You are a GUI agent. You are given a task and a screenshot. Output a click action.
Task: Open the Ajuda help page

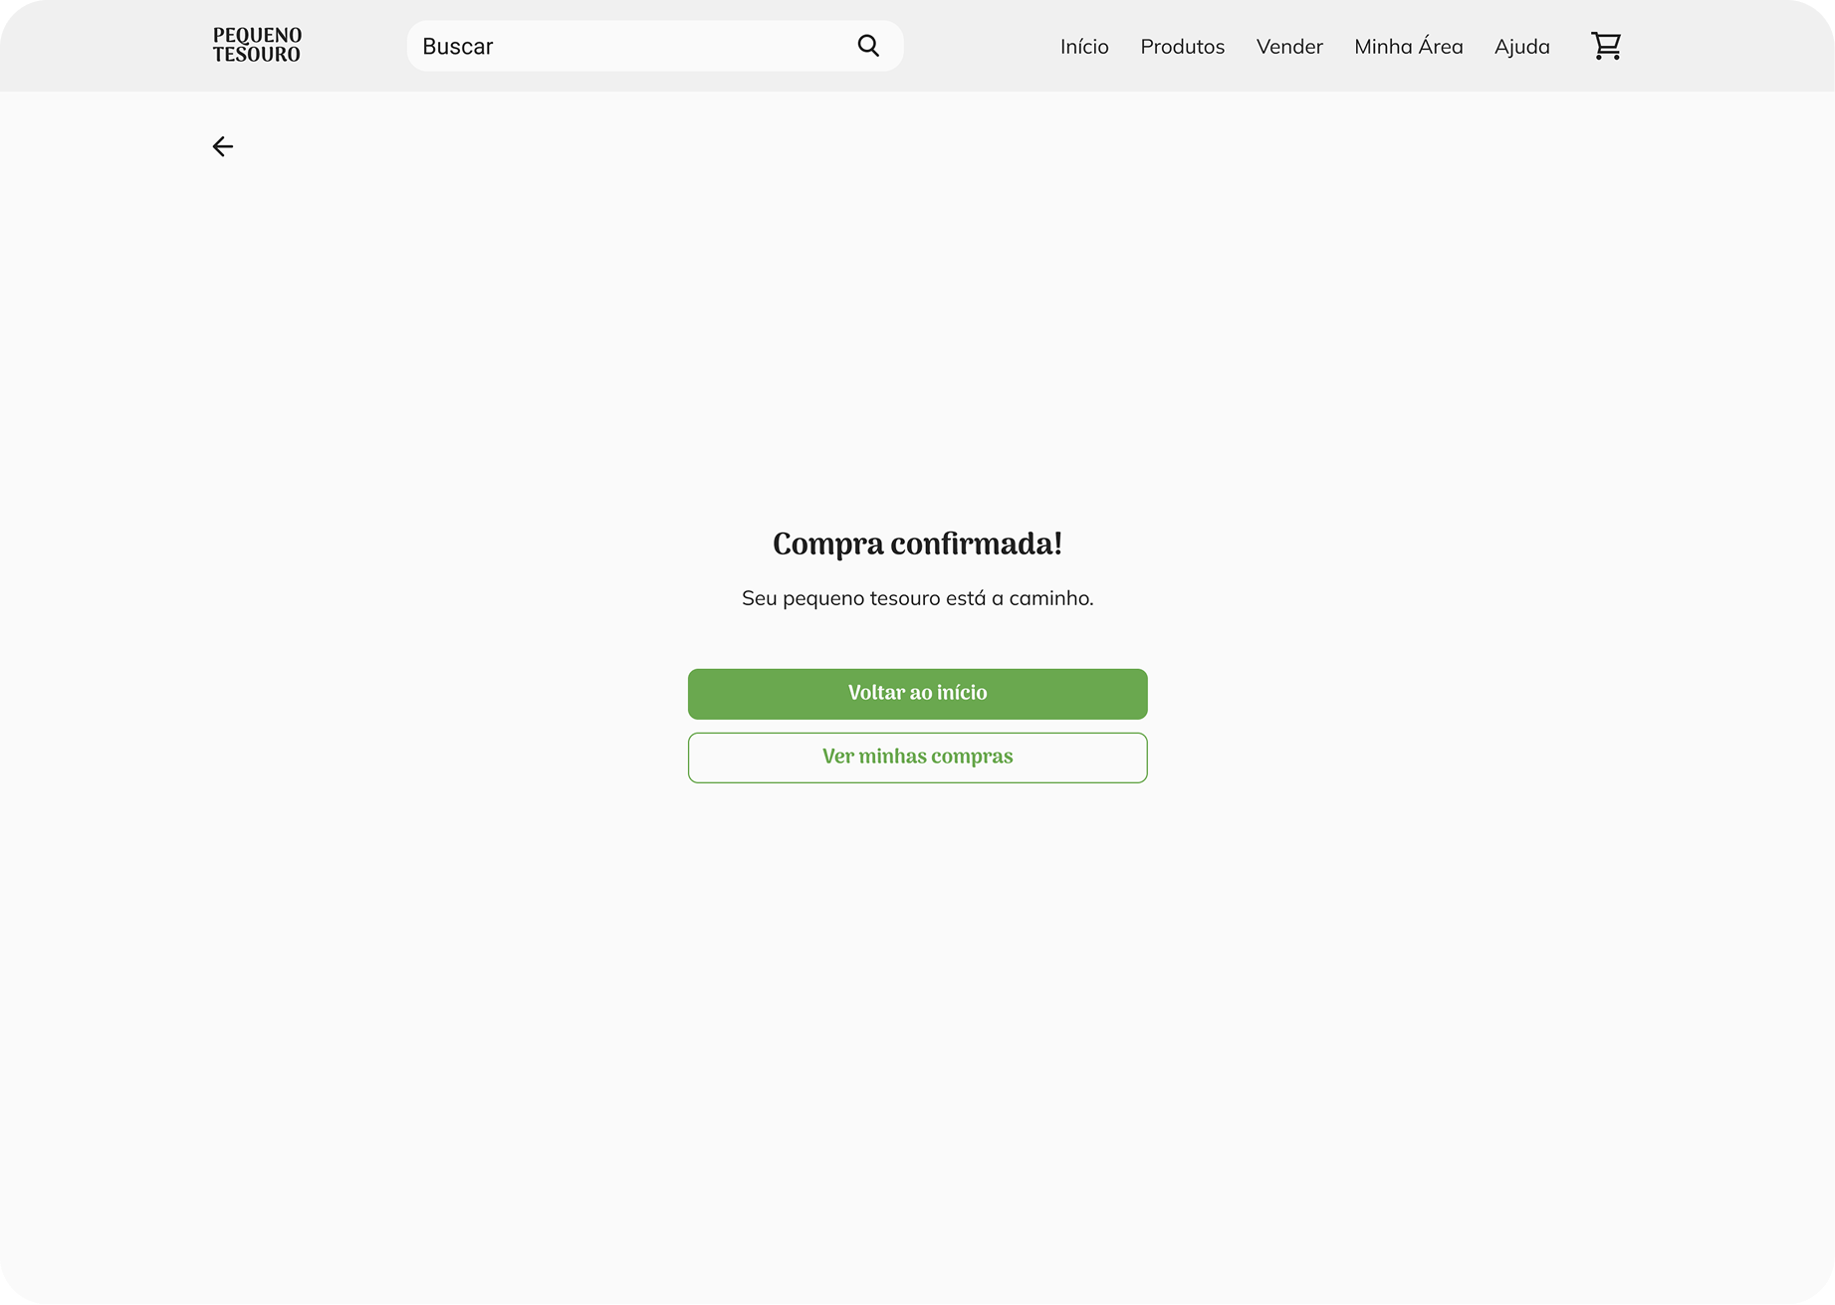tap(1521, 46)
